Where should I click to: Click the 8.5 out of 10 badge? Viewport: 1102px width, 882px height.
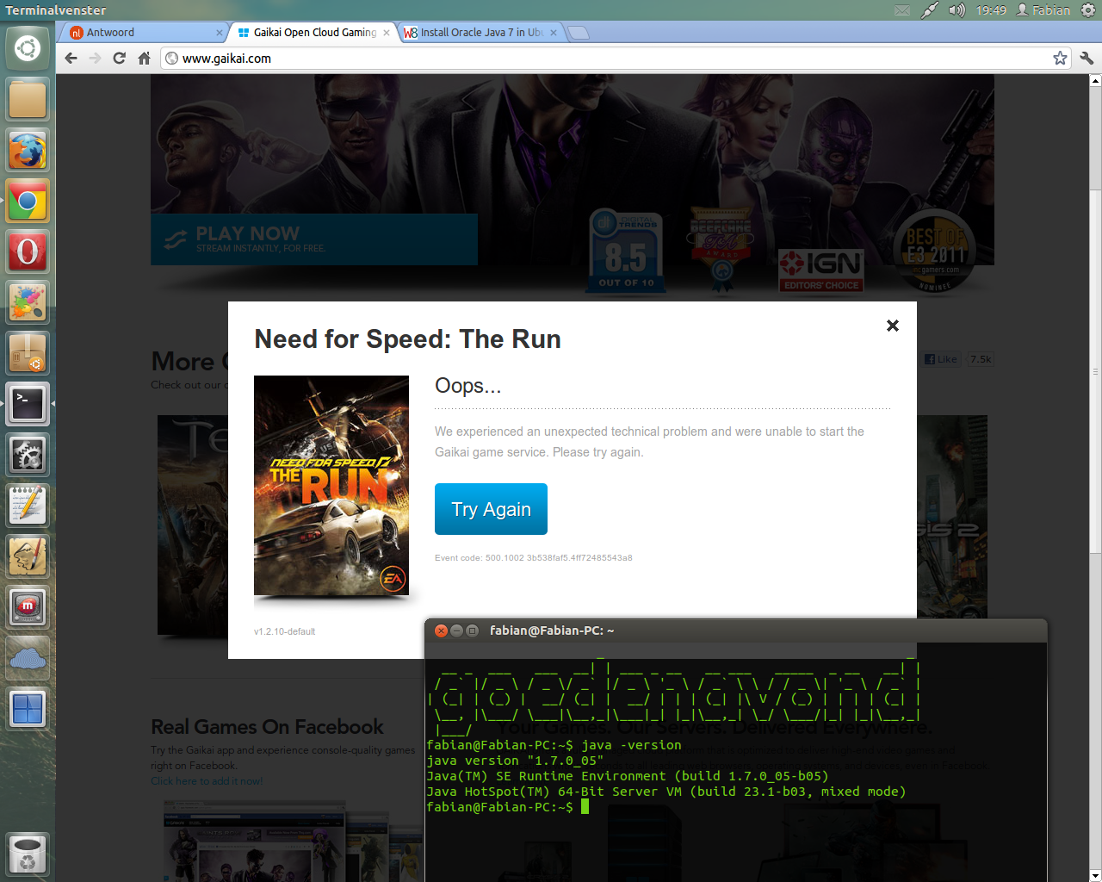pos(627,252)
